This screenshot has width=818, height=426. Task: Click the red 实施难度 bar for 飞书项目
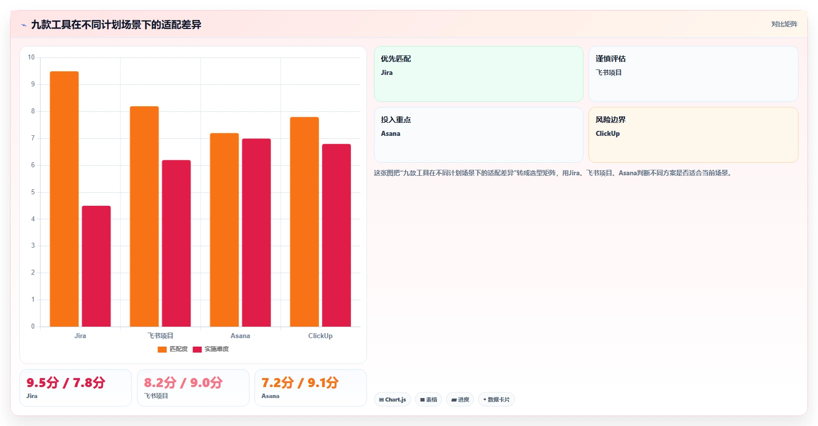click(176, 243)
